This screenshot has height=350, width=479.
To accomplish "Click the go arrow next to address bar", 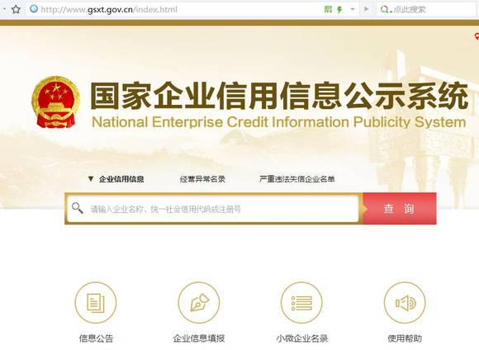I will (x=367, y=9).
